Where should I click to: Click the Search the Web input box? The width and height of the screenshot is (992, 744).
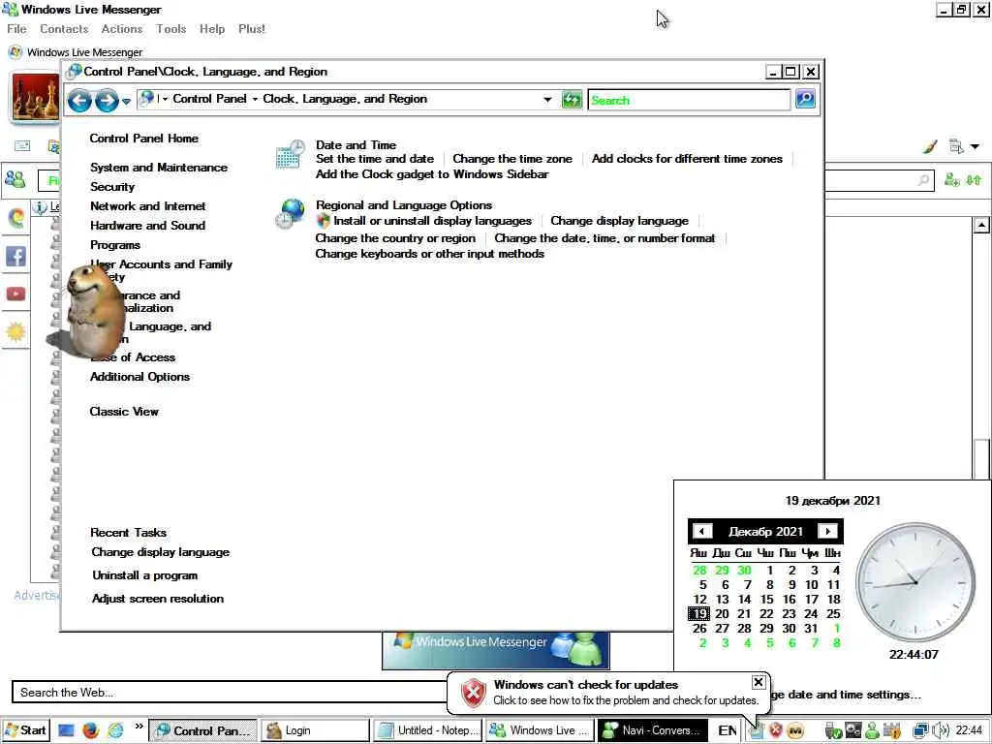[x=230, y=692]
